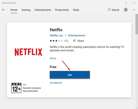The width and height of the screenshot is (138, 109).
Task: Switch to the Gaming tab
Action: tap(26, 10)
